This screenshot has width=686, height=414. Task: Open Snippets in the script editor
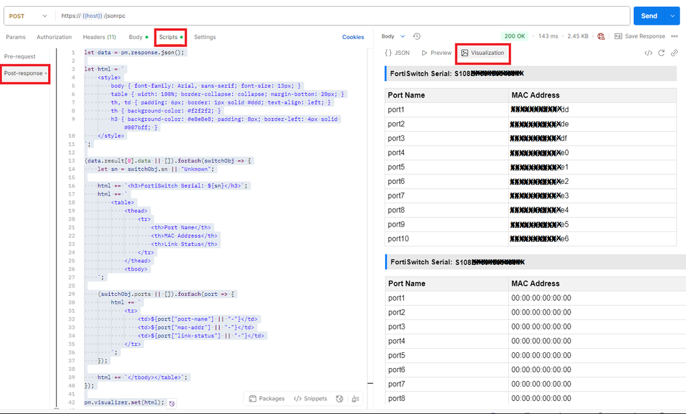click(310, 399)
